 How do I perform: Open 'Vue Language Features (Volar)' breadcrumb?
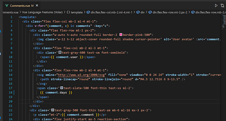[x=43, y=12]
